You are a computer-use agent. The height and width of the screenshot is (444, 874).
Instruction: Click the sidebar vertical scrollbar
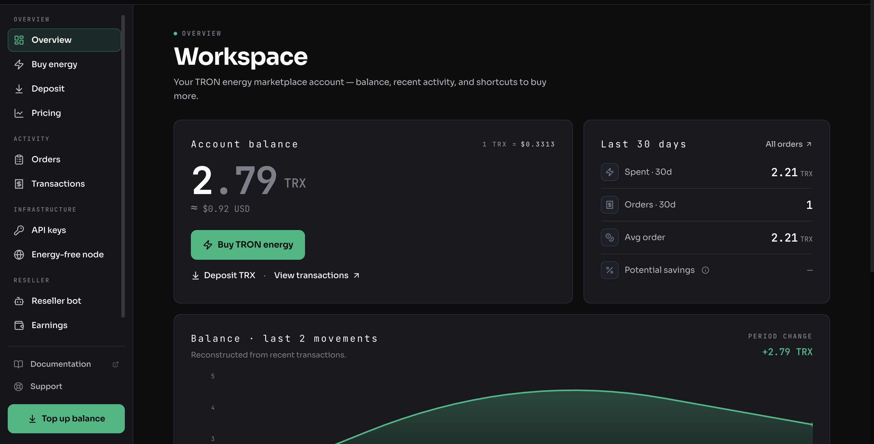click(123, 166)
